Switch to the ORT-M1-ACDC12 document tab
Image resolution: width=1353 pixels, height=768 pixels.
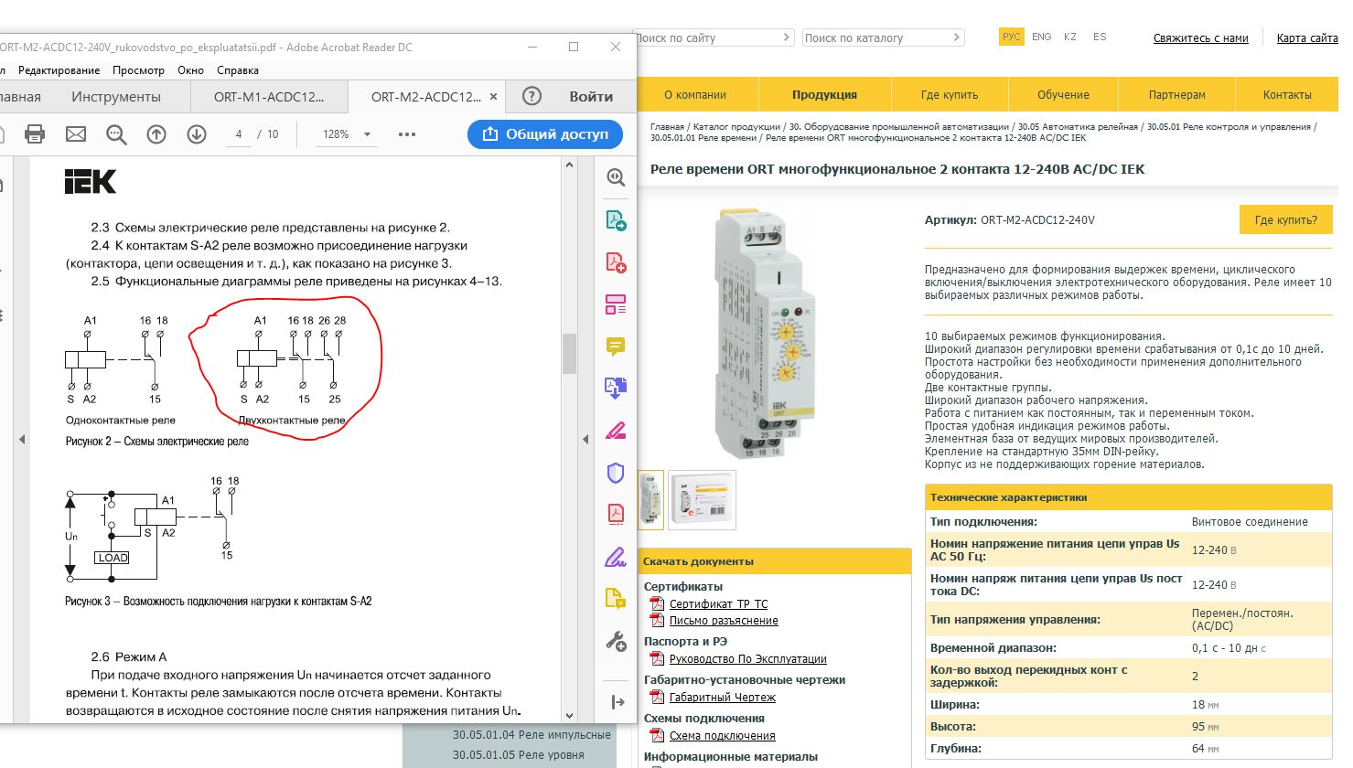[x=269, y=97]
